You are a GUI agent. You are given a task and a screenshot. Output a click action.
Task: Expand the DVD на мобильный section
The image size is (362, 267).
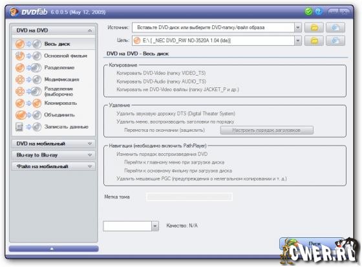tap(53, 144)
